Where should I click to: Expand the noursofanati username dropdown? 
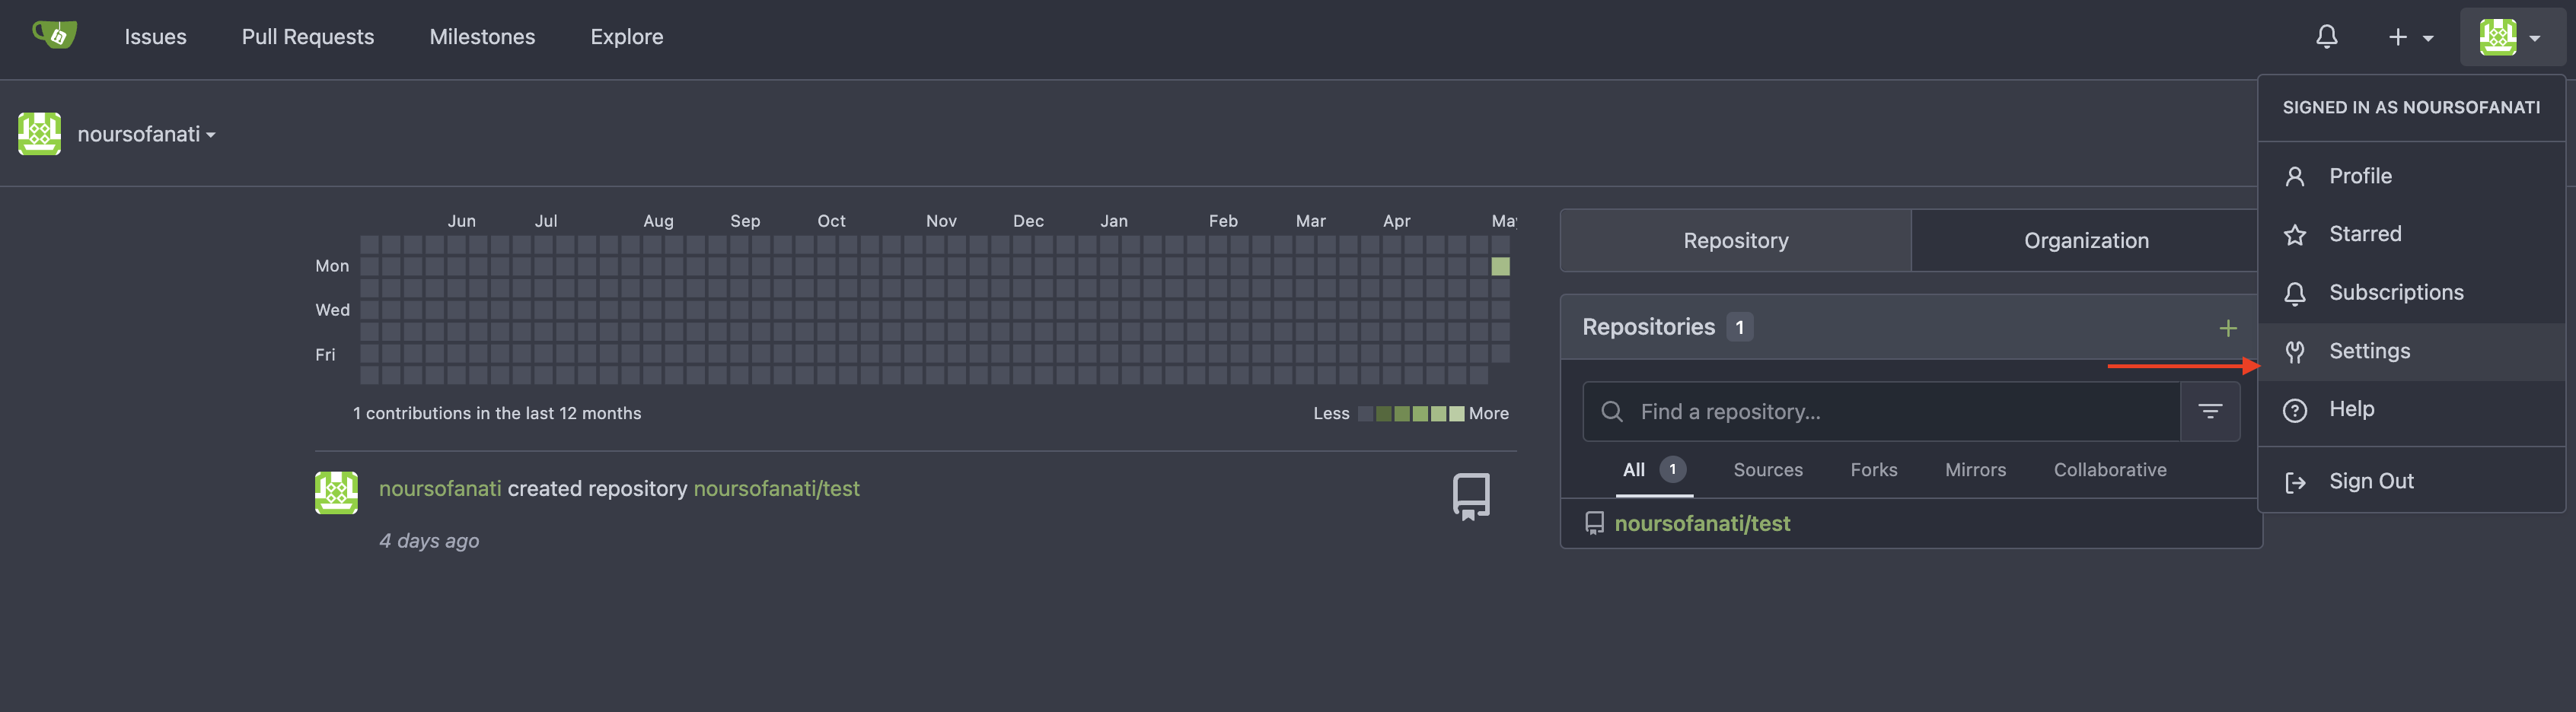point(146,134)
